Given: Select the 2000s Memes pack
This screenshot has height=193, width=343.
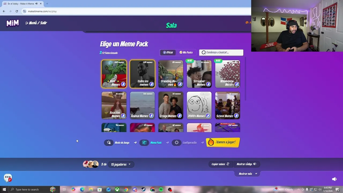Looking at the screenshot, I should click(199, 105).
